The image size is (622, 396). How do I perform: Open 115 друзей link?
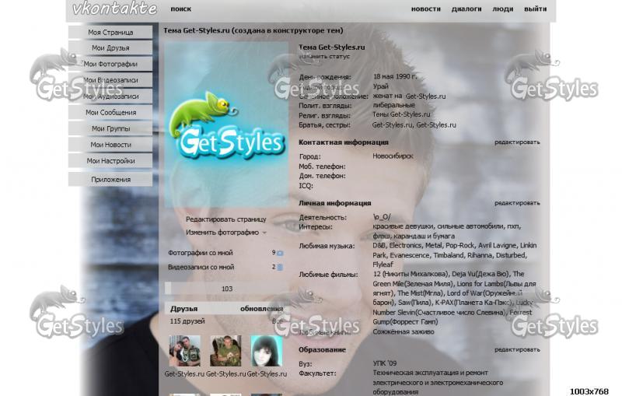click(x=187, y=321)
